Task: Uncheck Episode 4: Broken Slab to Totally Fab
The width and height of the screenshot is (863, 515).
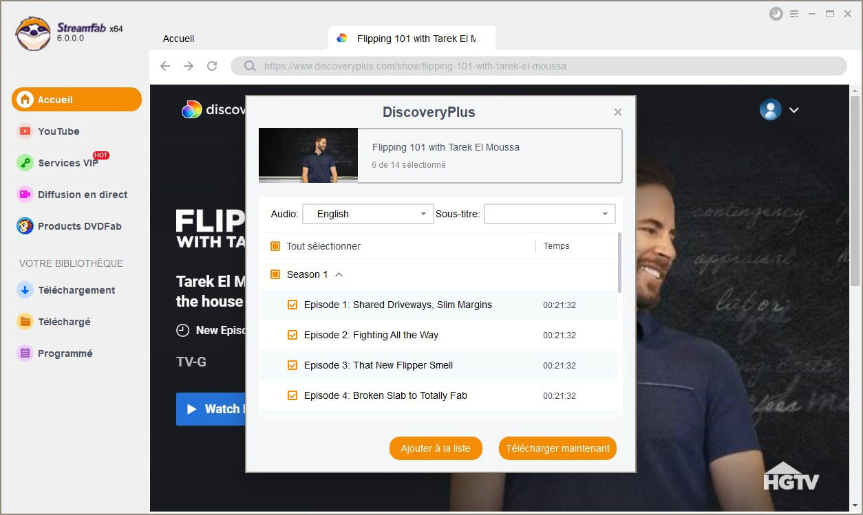Action: click(x=292, y=395)
